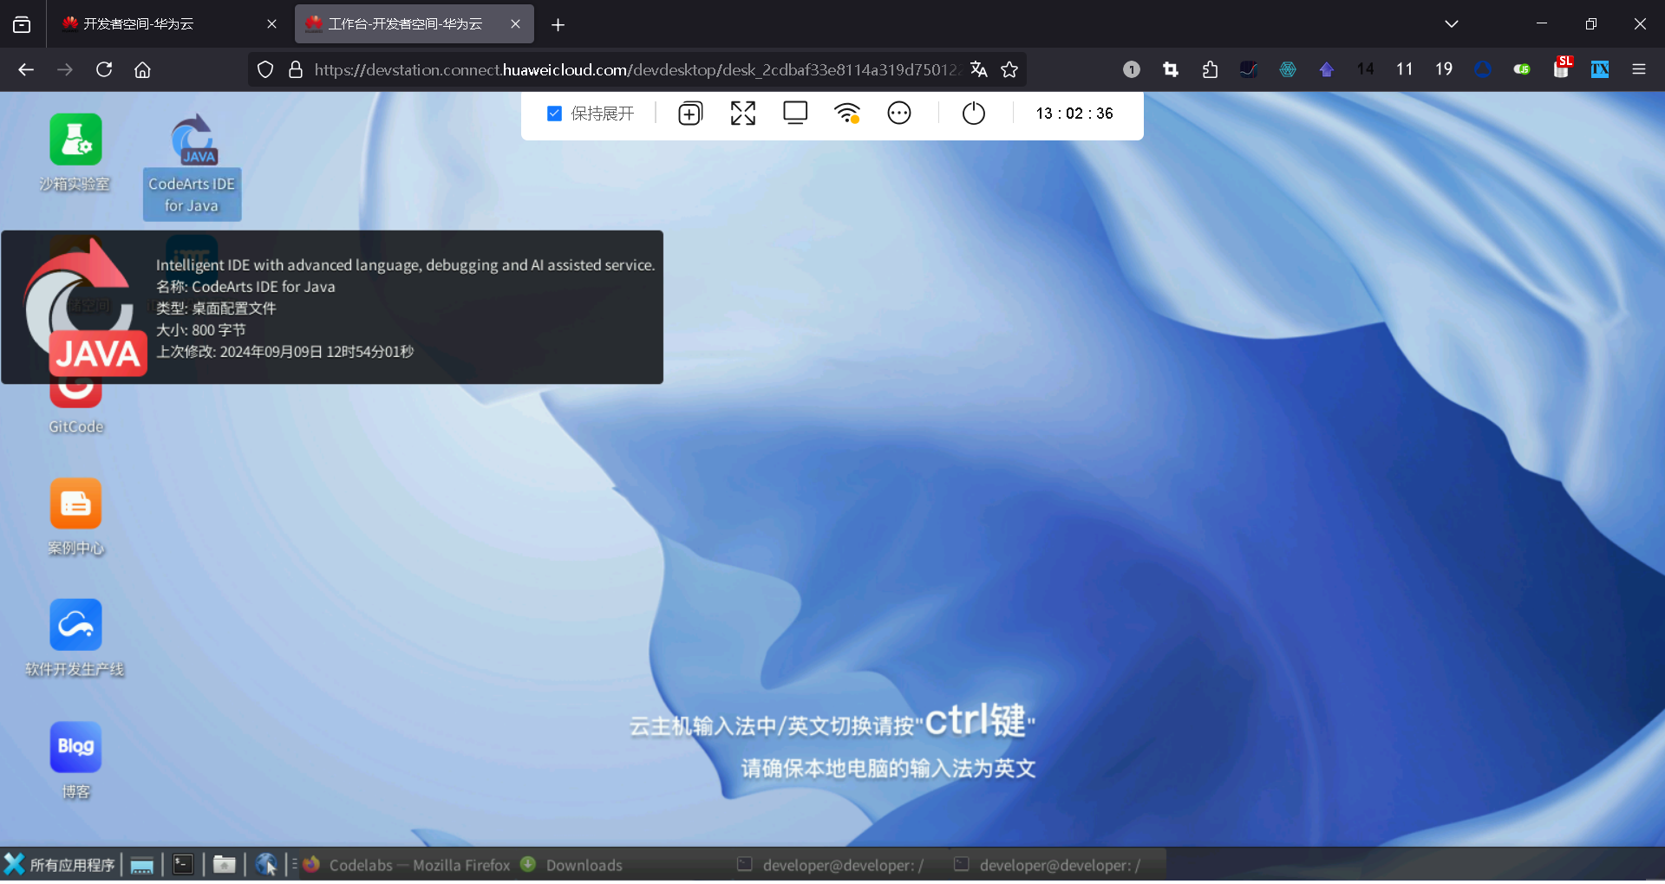Open a new remote desktop session tab
The width and height of the screenshot is (1665, 884).
coord(689,113)
